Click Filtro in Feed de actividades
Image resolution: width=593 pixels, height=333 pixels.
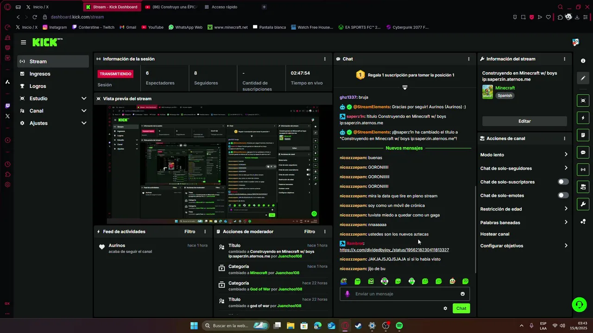tap(189, 232)
